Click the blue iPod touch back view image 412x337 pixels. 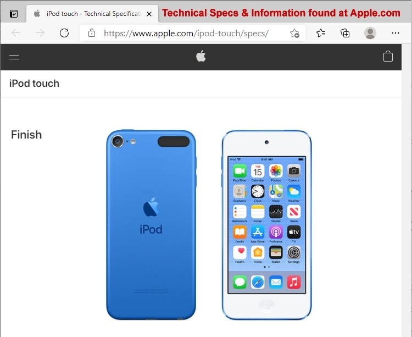pos(151,225)
